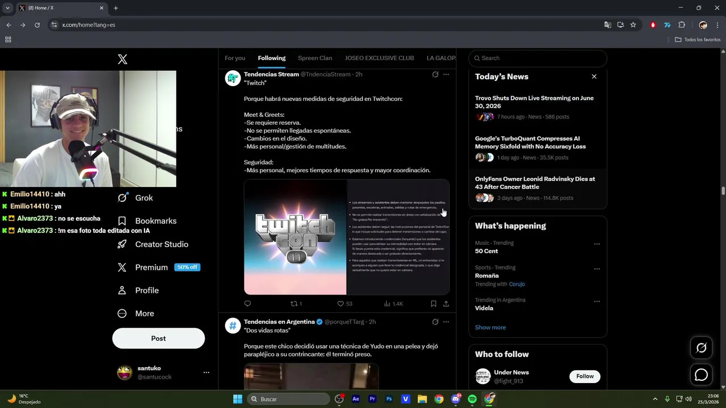Open the floating Grok button
The image size is (726, 408).
click(702, 348)
